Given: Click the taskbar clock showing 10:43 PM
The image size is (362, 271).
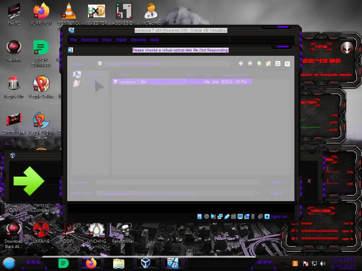Looking at the screenshot, I should point(343,263).
